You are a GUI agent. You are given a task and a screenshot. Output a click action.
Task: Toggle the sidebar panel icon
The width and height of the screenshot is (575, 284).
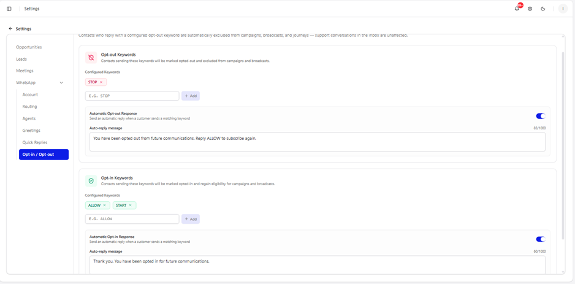pos(9,9)
